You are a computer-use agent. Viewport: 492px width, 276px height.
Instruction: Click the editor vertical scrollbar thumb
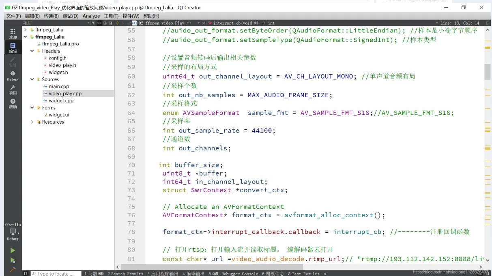[488, 71]
